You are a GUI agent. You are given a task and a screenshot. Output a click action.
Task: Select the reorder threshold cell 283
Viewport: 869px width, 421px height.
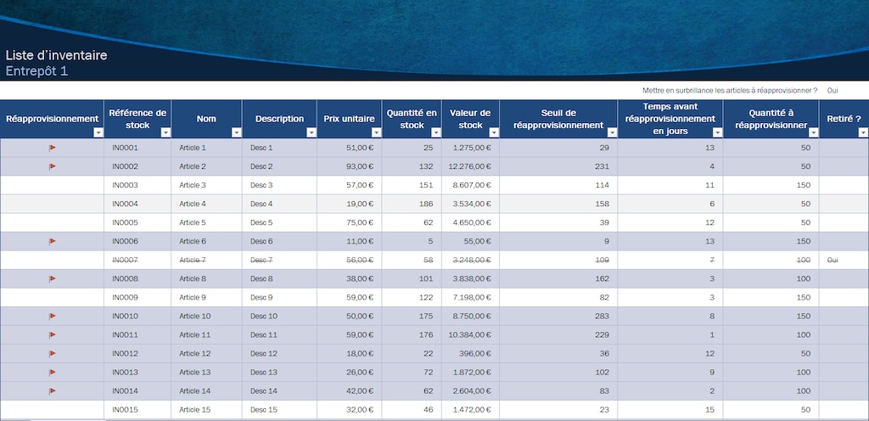558,317
